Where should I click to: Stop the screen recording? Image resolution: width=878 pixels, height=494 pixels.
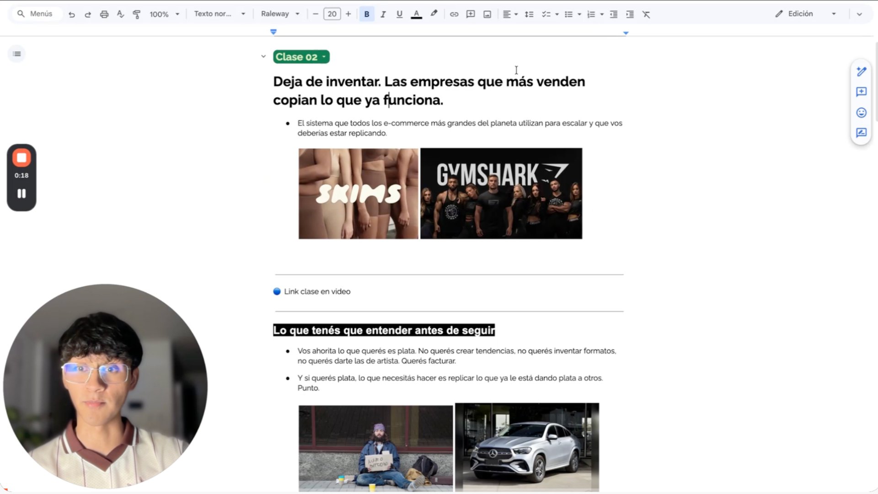(21, 158)
